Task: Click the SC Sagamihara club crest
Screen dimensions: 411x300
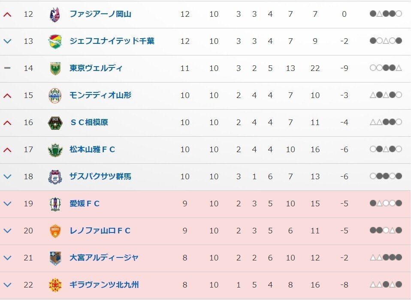Action: tap(55, 122)
